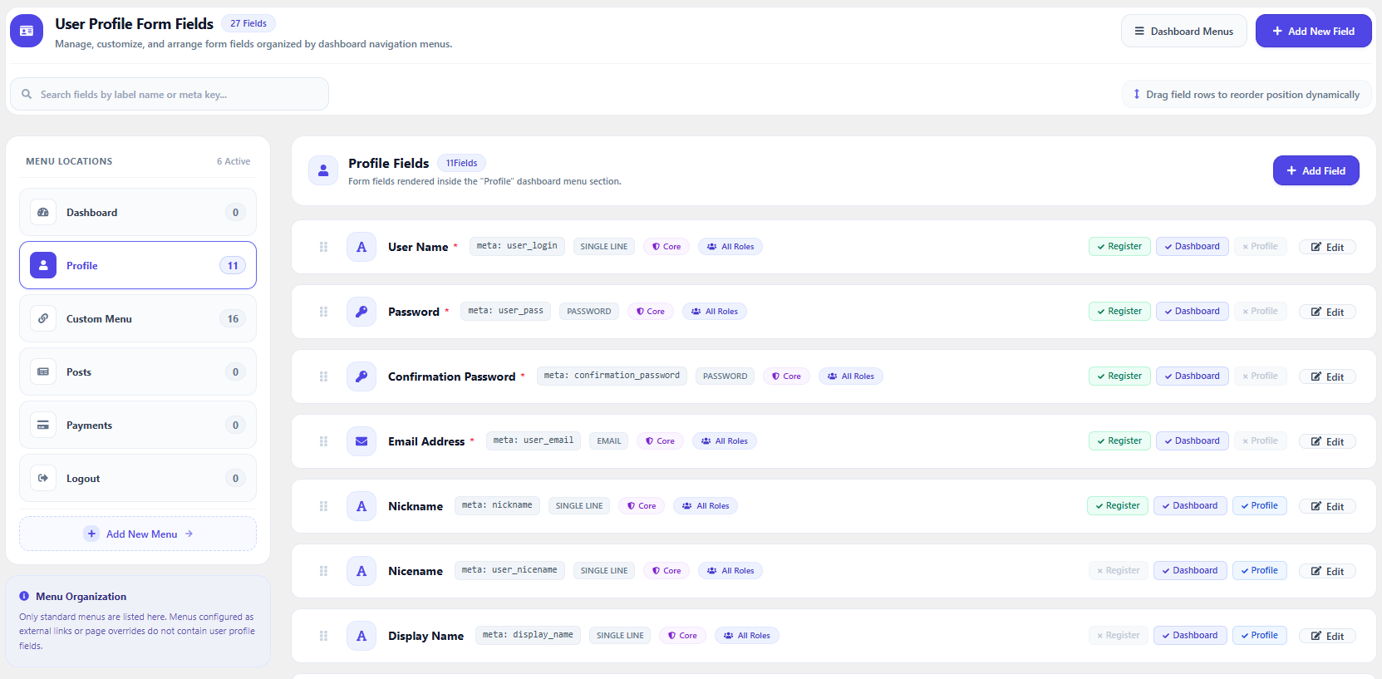
Task: Click the drag handle for Display Name row
Action: (x=323, y=636)
